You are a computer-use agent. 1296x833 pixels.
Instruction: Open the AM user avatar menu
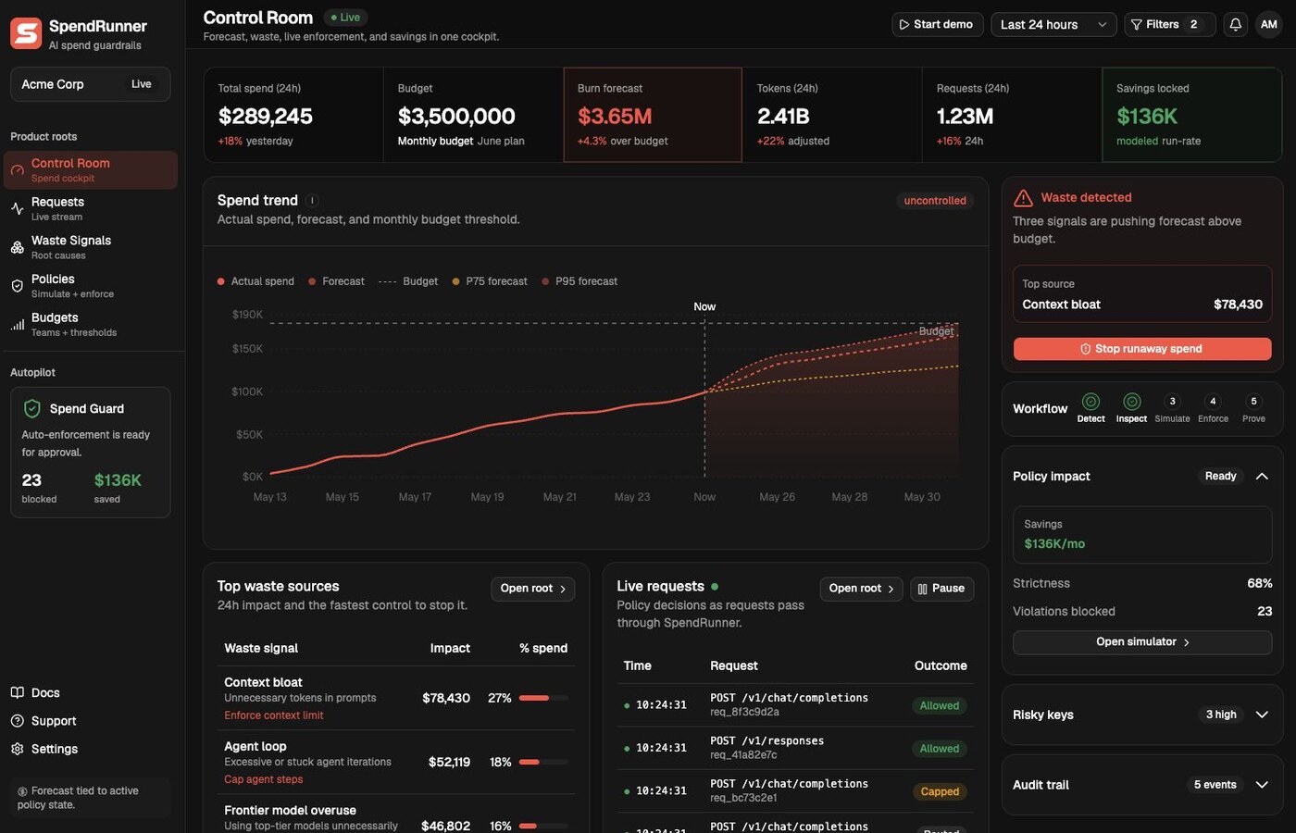click(x=1268, y=25)
